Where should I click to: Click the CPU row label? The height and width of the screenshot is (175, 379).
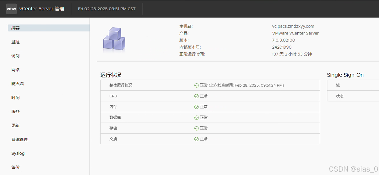pos(113,96)
